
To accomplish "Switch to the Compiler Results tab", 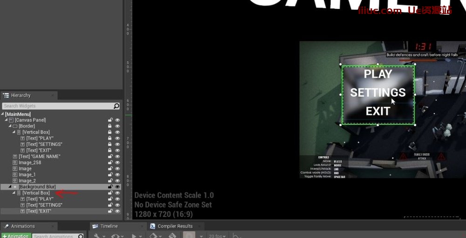I will [172, 226].
